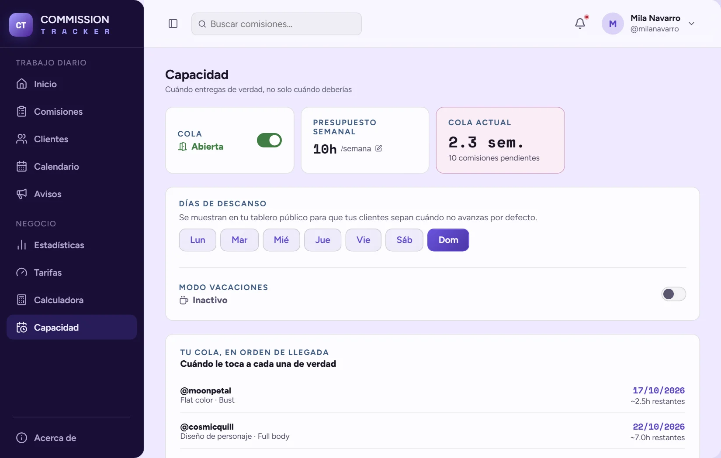
Task: Click the 22/10/2026 delivery date
Action: [x=659, y=427]
